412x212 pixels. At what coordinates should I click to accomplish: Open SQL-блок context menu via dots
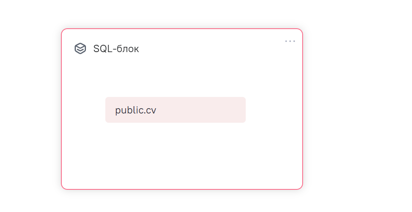point(290,41)
